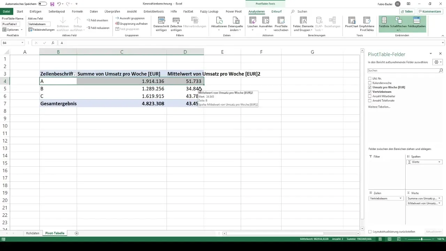Click Löschen in Aktionen group
The width and height of the screenshot is (446, 251).
coord(252,24)
